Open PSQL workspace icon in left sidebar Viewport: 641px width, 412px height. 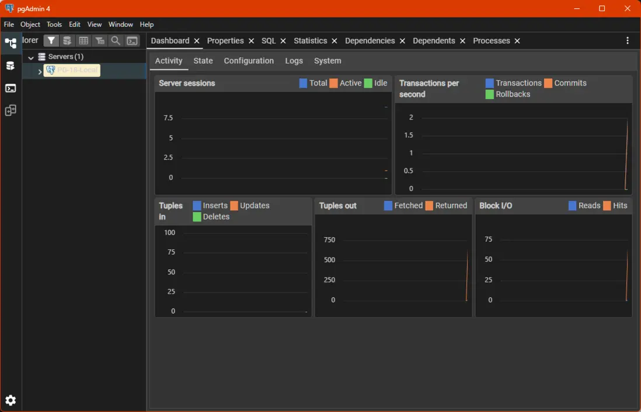pyautogui.click(x=11, y=89)
